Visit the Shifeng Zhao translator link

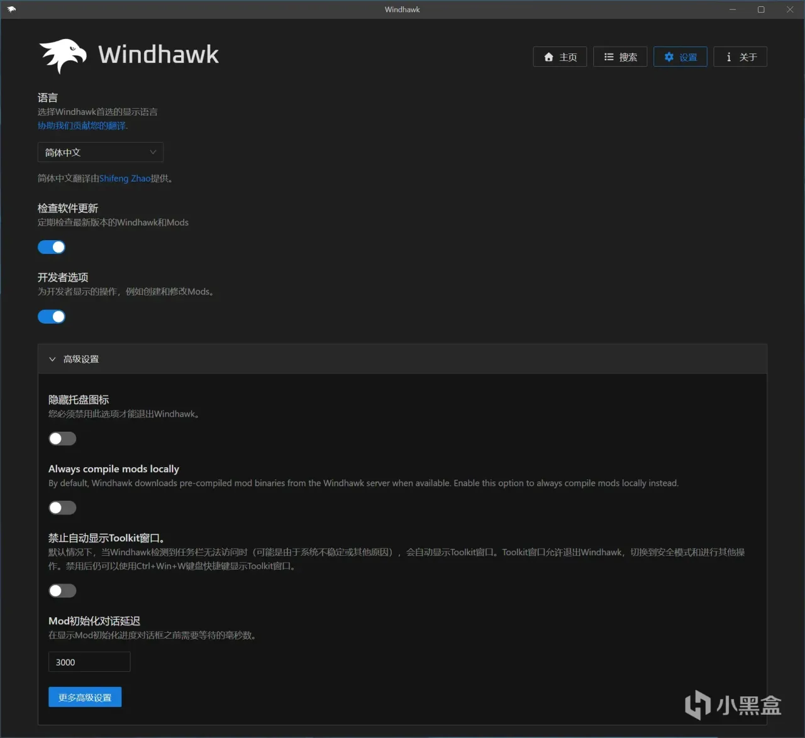pos(125,179)
